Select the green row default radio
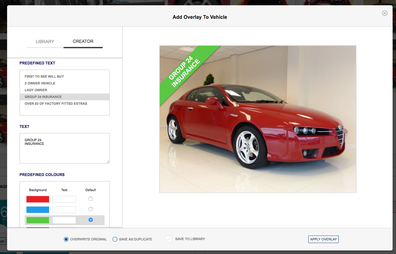This screenshot has width=396, height=254. pos(91,220)
